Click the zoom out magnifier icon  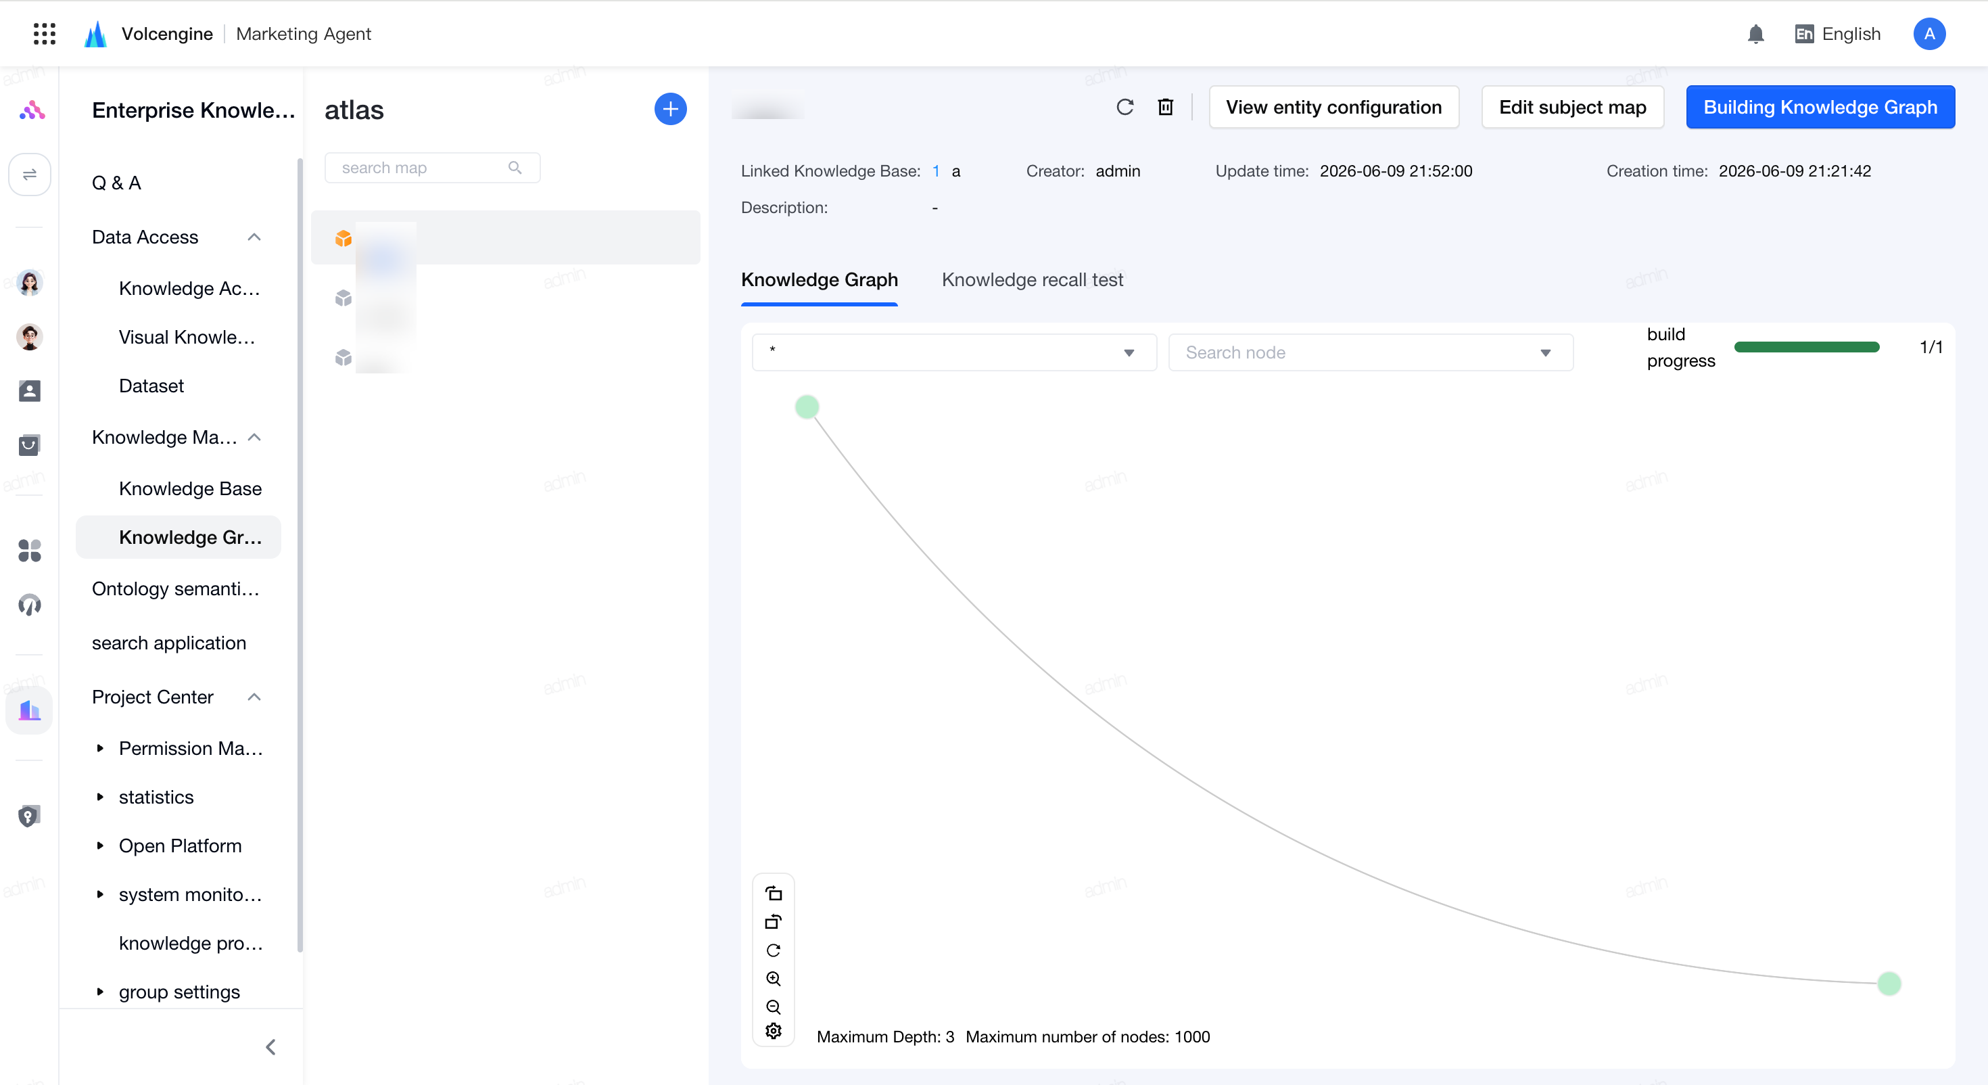point(774,1007)
